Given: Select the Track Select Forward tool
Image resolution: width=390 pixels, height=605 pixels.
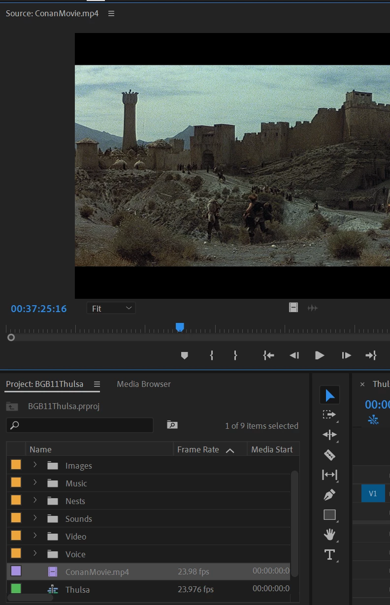Looking at the screenshot, I should coord(329,414).
